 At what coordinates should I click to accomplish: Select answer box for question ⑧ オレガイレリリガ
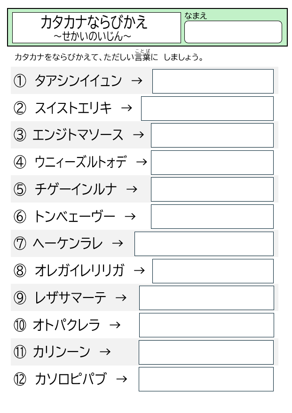(213, 271)
